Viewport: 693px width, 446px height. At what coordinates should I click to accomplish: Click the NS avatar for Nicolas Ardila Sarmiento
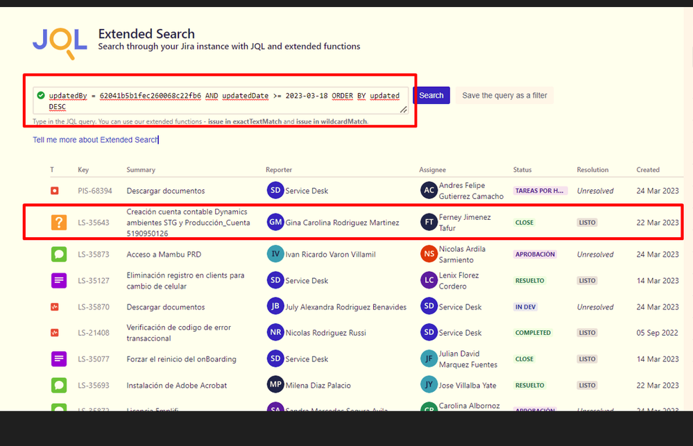(x=429, y=254)
